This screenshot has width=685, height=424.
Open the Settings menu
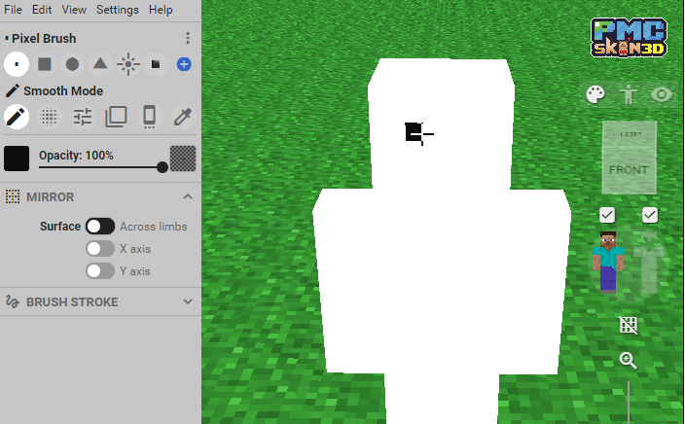click(118, 10)
